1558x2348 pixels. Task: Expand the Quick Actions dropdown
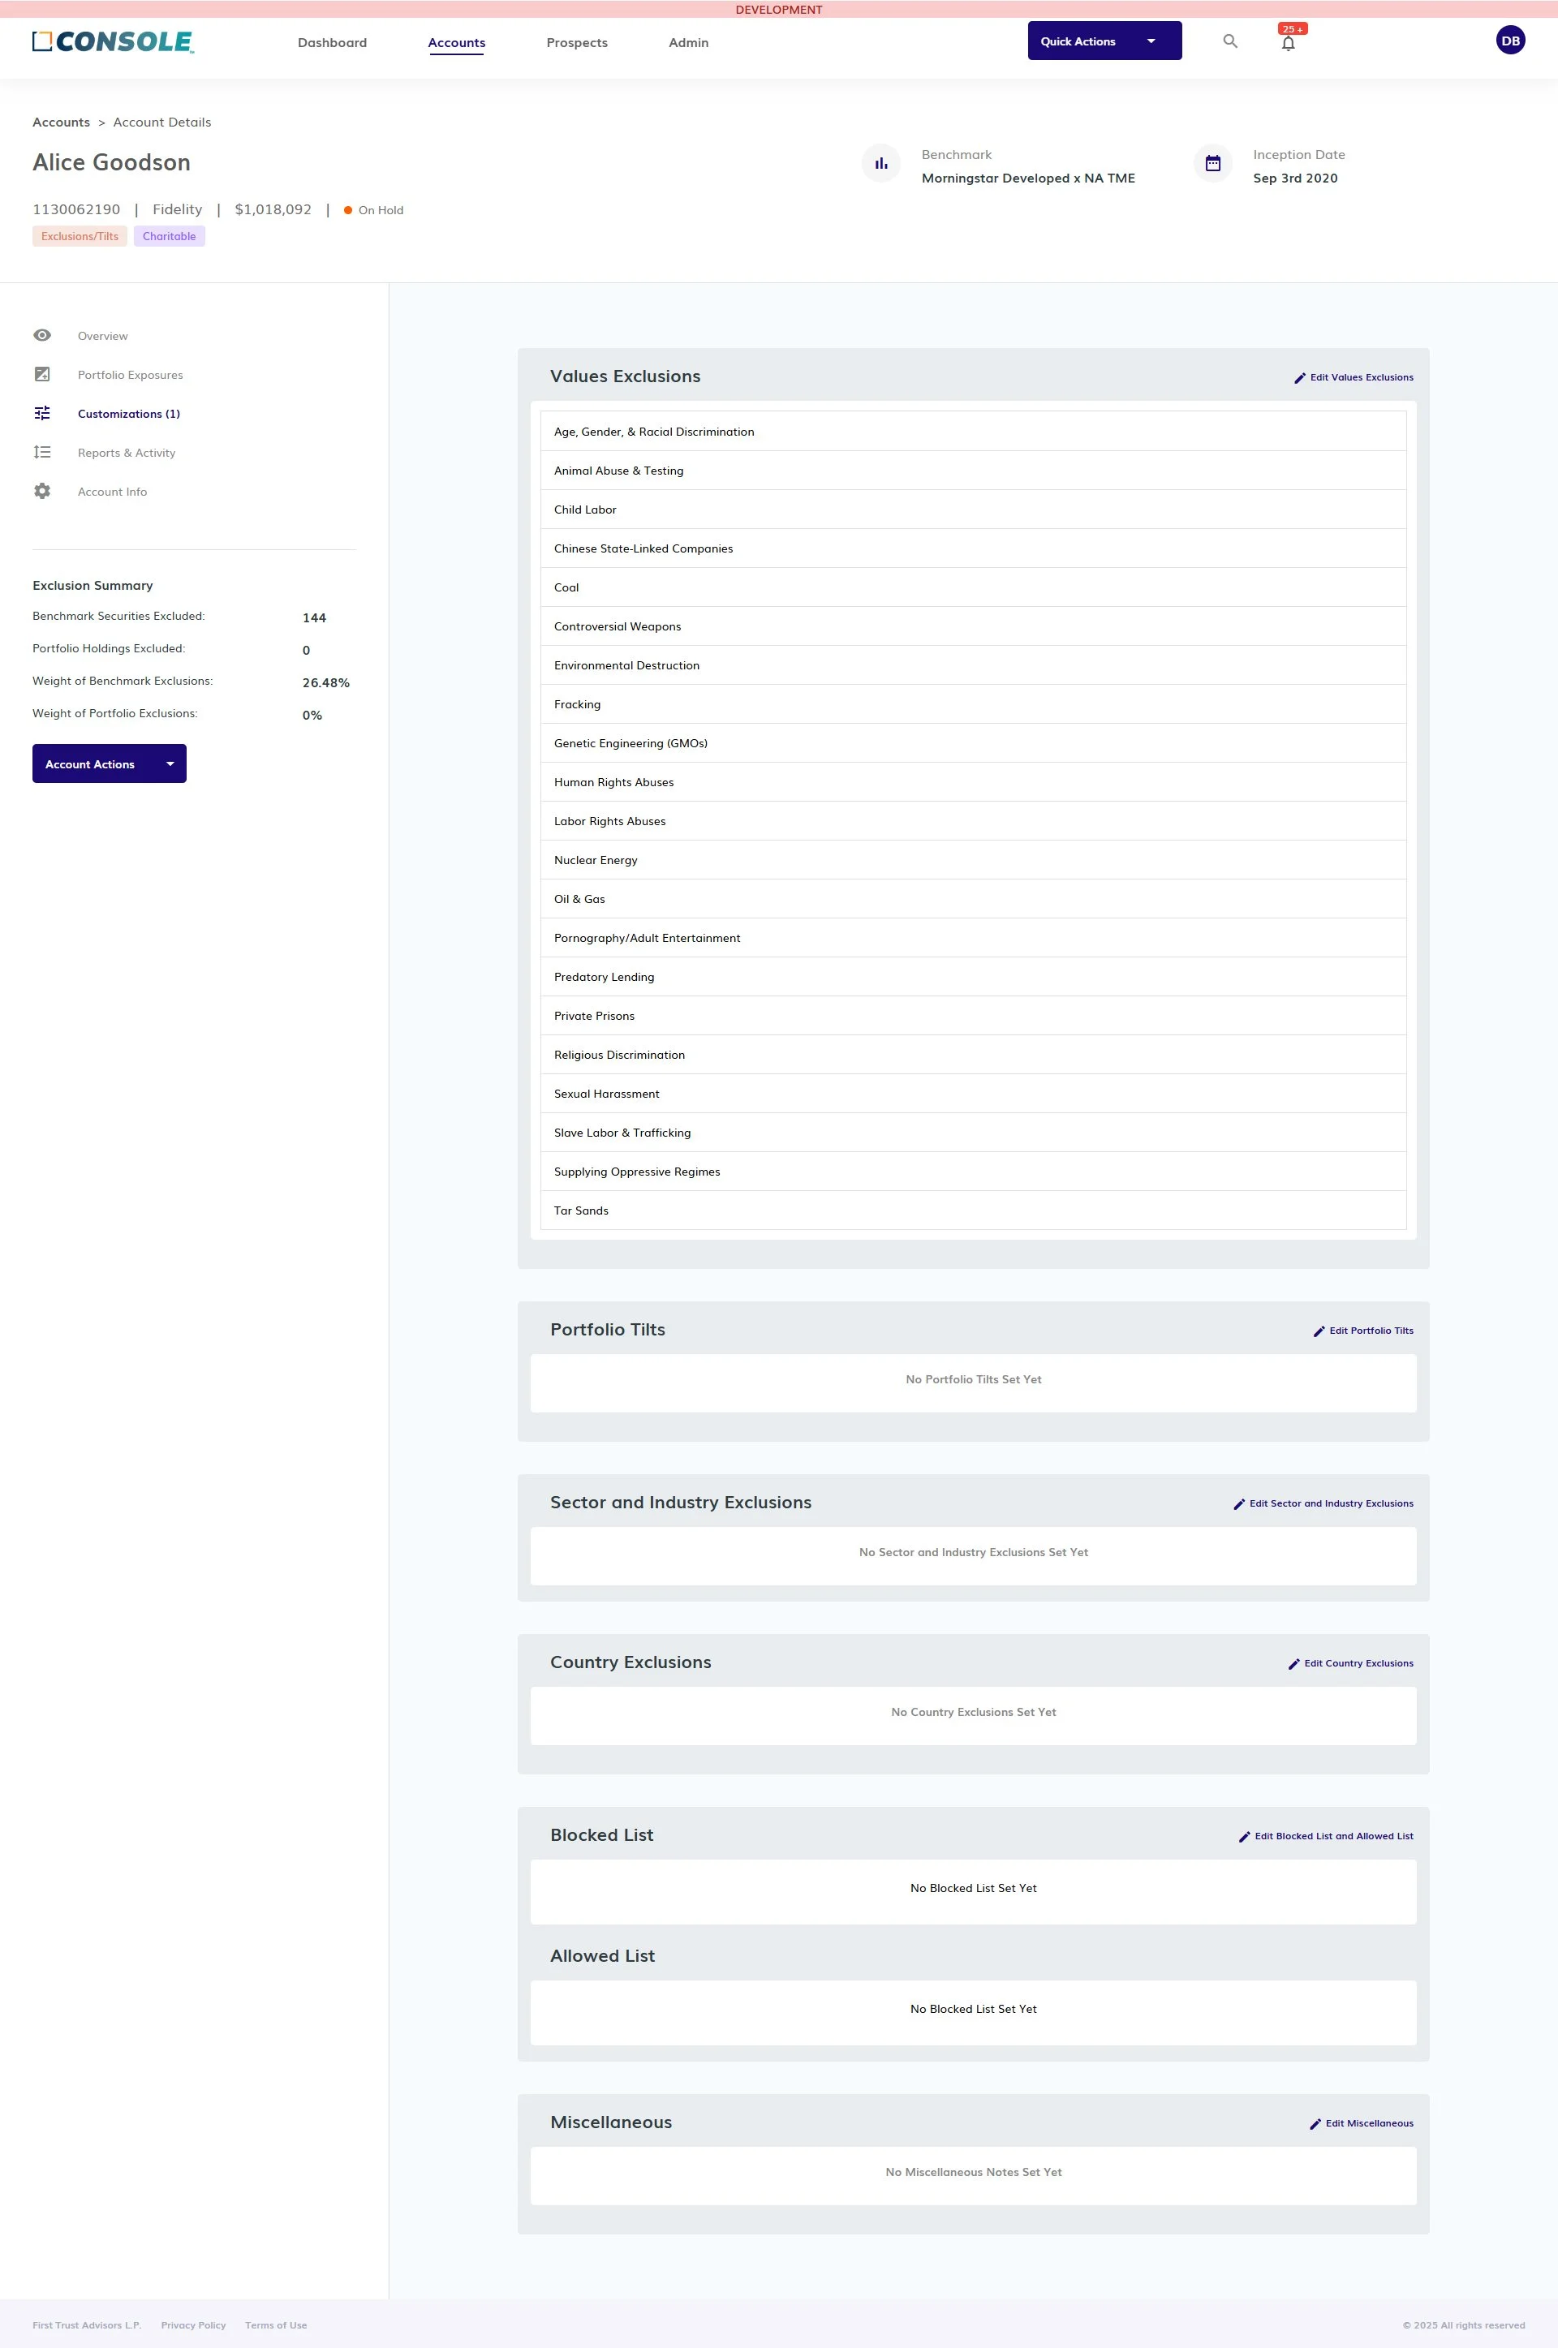(x=1104, y=41)
